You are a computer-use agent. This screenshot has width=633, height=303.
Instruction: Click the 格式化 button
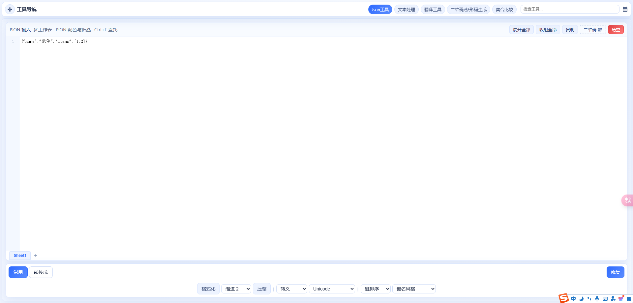[208, 289]
